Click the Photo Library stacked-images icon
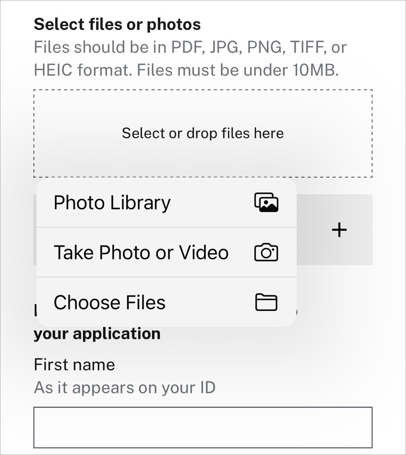406x455 pixels. (x=266, y=203)
